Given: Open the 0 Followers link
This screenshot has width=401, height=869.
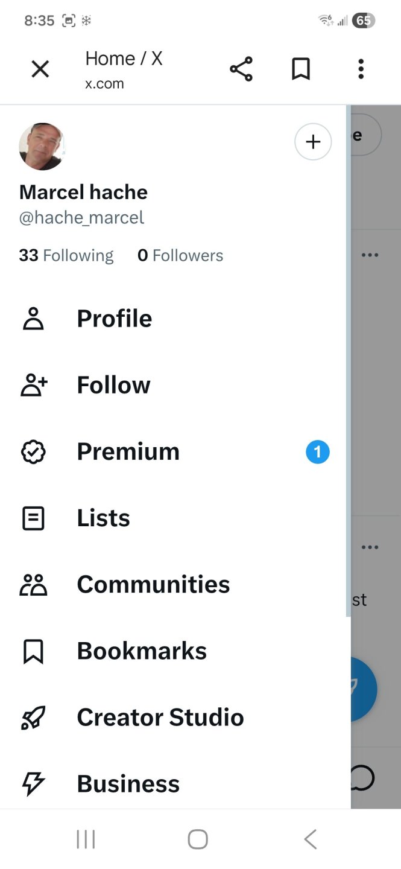Looking at the screenshot, I should point(180,255).
